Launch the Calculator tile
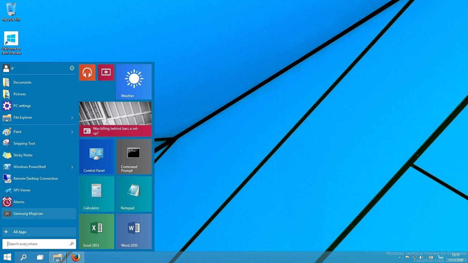 97,194
